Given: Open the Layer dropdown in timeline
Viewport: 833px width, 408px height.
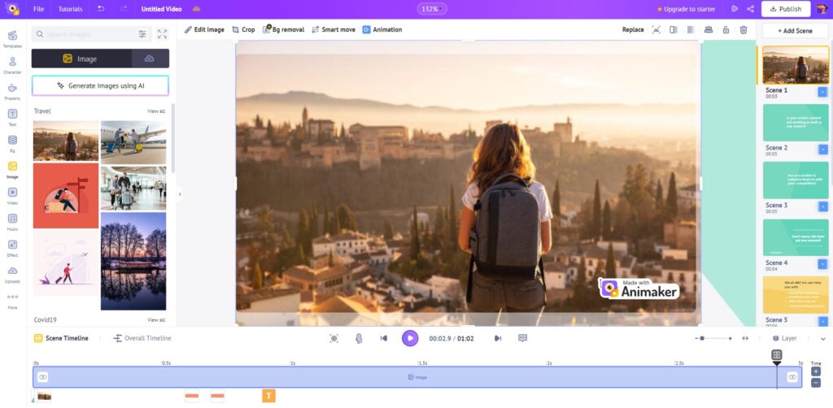Looking at the screenshot, I should click(785, 338).
